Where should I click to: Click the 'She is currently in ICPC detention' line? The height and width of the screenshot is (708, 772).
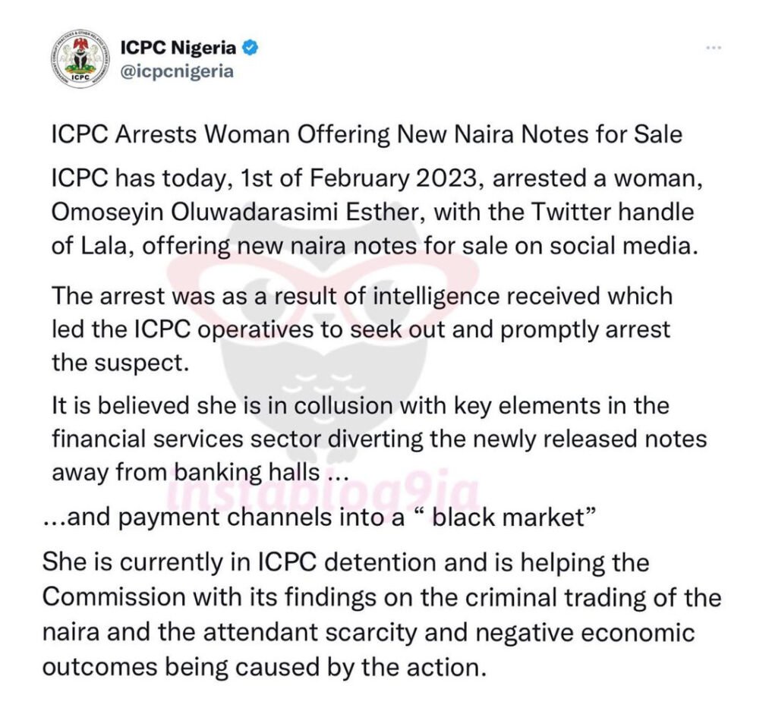345,563
